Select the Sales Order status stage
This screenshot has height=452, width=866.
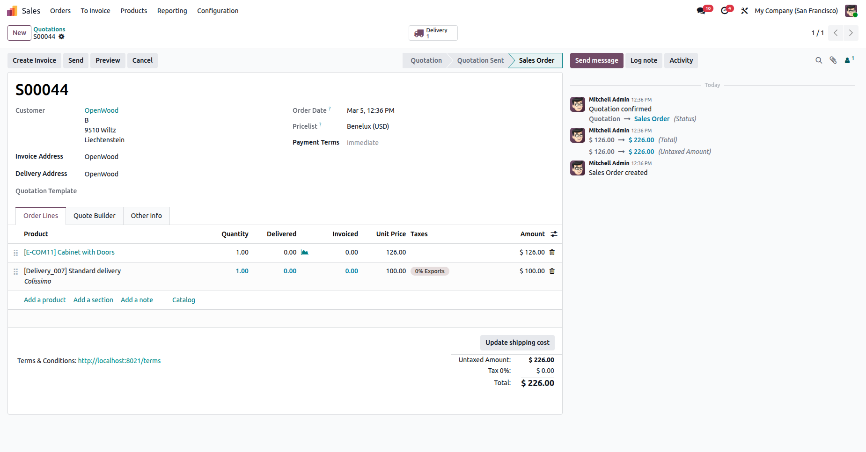click(536, 60)
